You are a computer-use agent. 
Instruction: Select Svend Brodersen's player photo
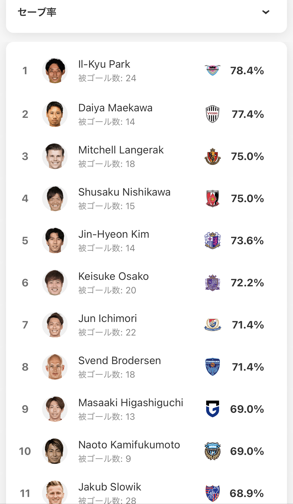(55, 367)
